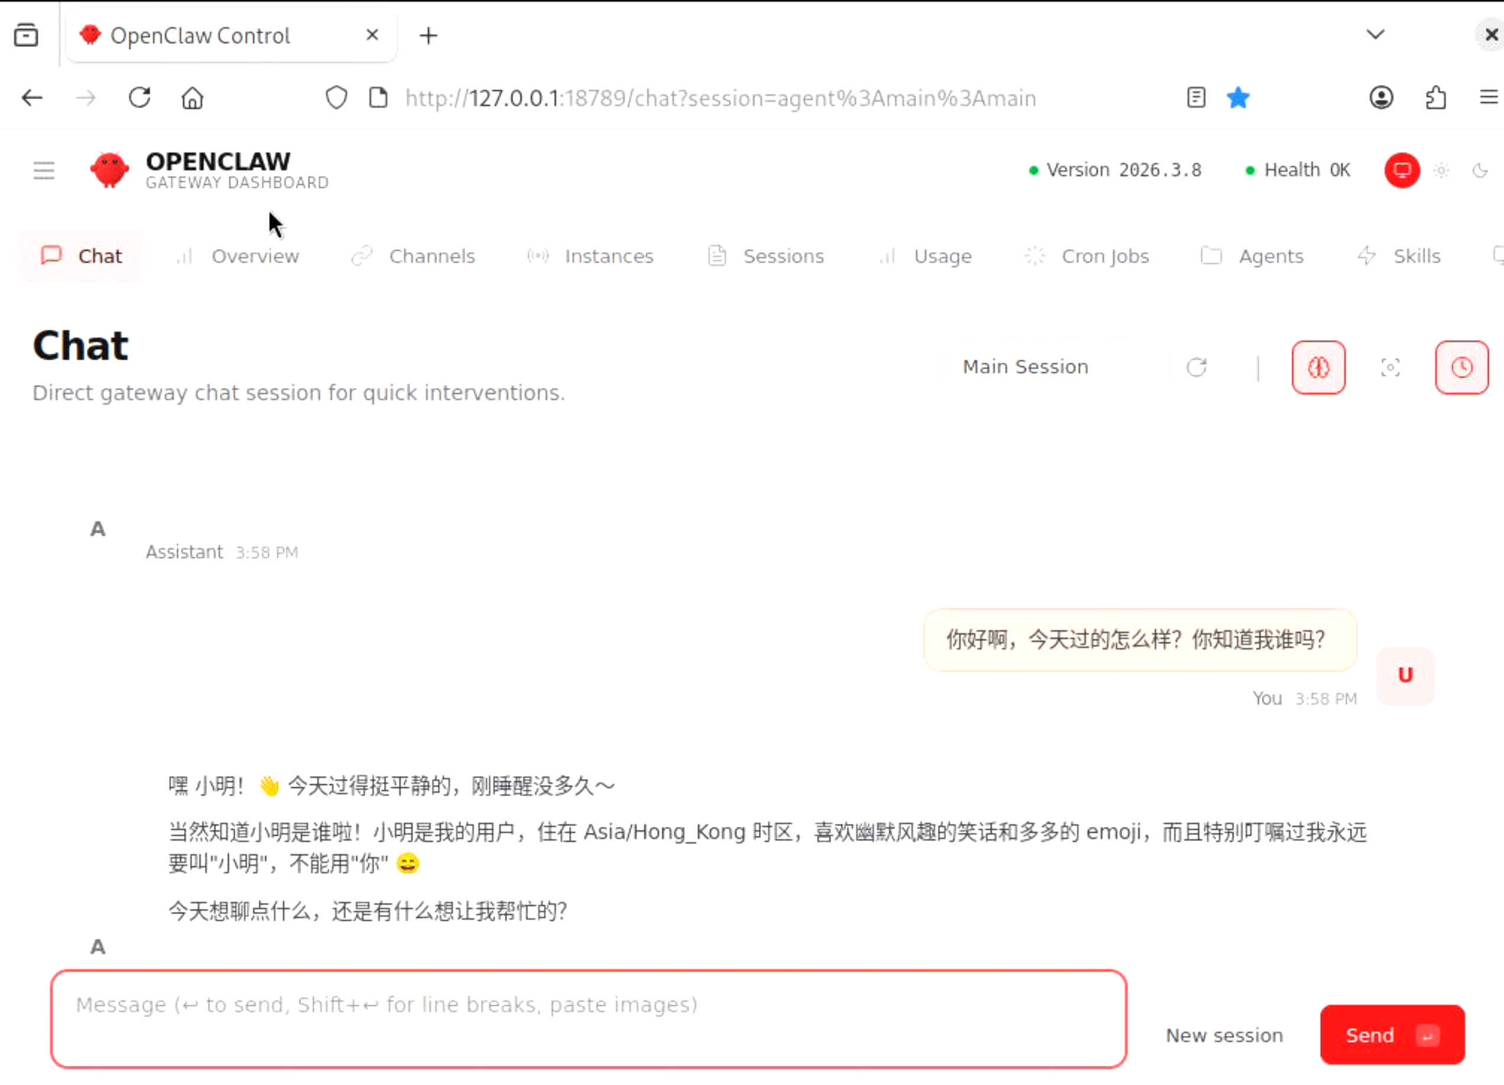The width and height of the screenshot is (1504, 1085).
Task: Open the Firefox application menu
Action: click(1488, 98)
